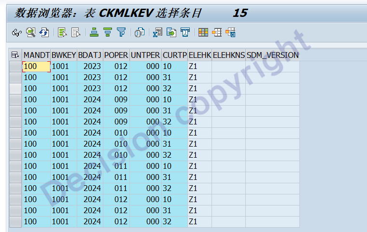Click the highlighted MANDT cell in first row
Viewport: 367px width, 232px height.
36,67
